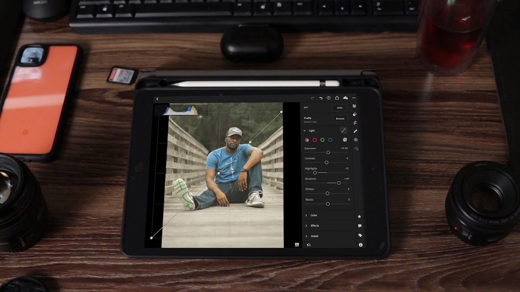Expand the Color section
Image resolution: width=520 pixels, height=292 pixels.
[x=306, y=215]
